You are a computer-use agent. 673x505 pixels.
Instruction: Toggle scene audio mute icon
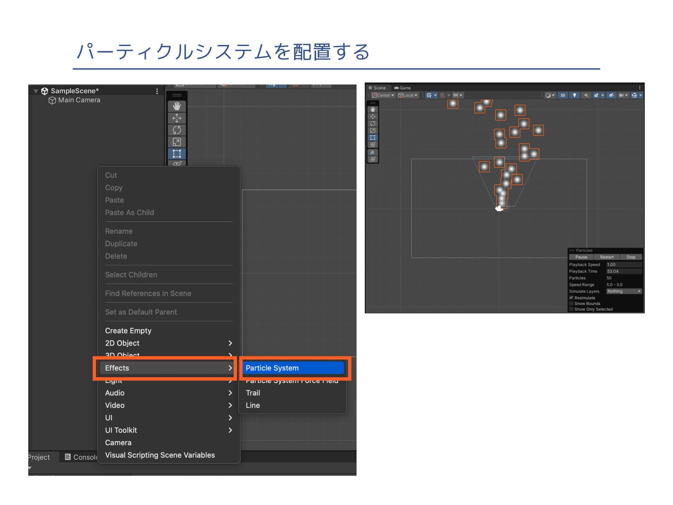pyautogui.click(x=586, y=95)
